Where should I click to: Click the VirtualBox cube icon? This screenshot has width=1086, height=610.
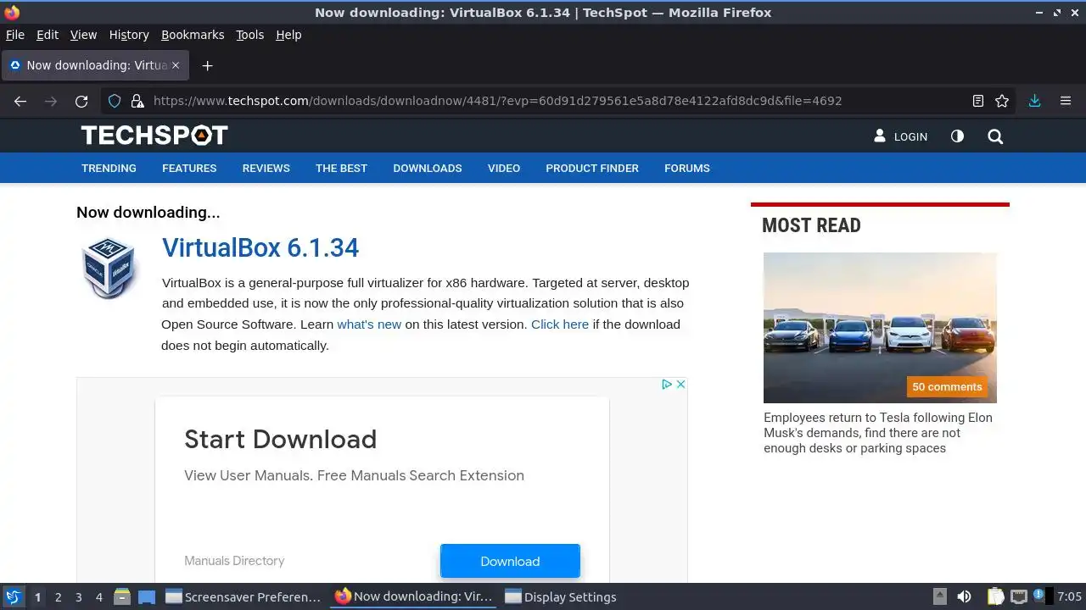(x=109, y=268)
